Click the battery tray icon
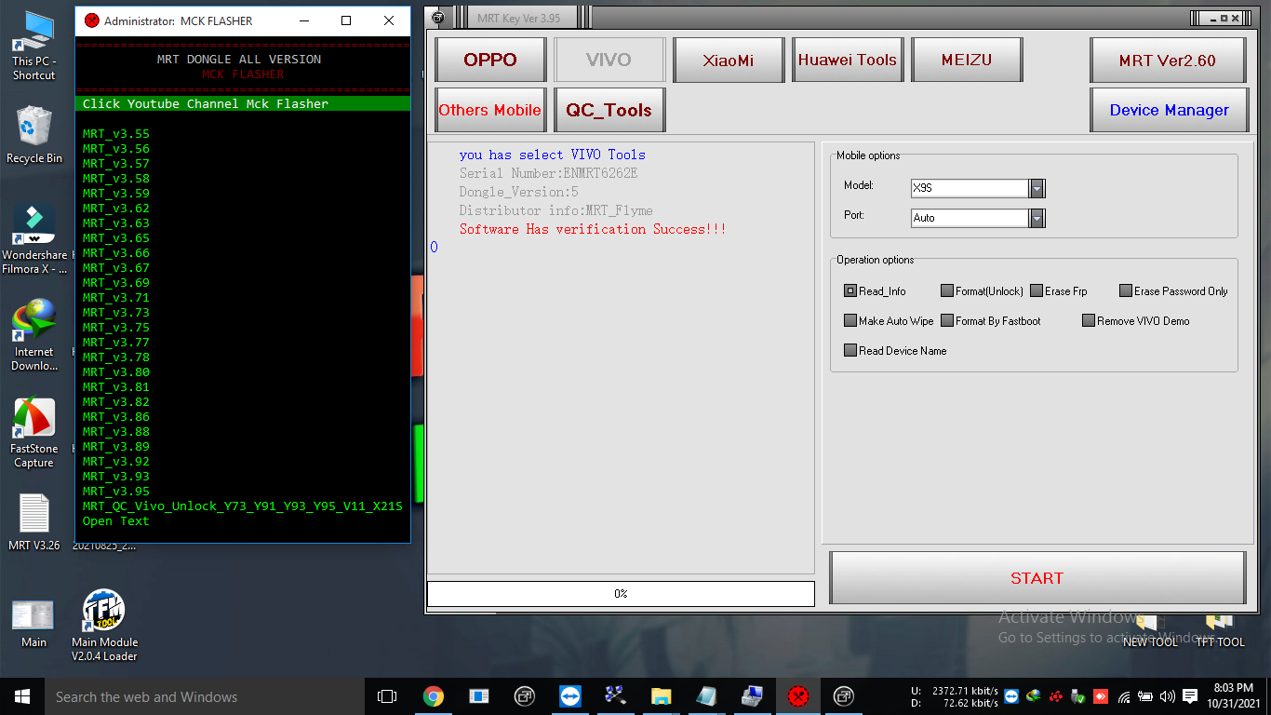The height and width of the screenshot is (715, 1271). pos(1145,696)
